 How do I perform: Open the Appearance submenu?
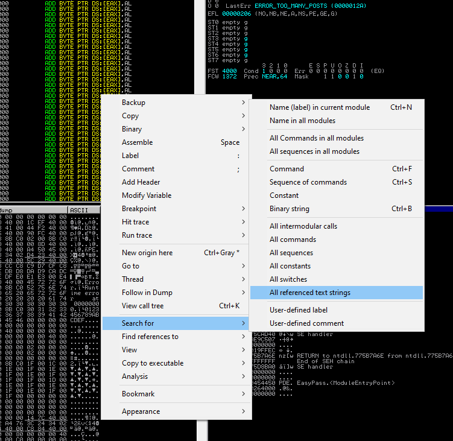tap(176, 411)
